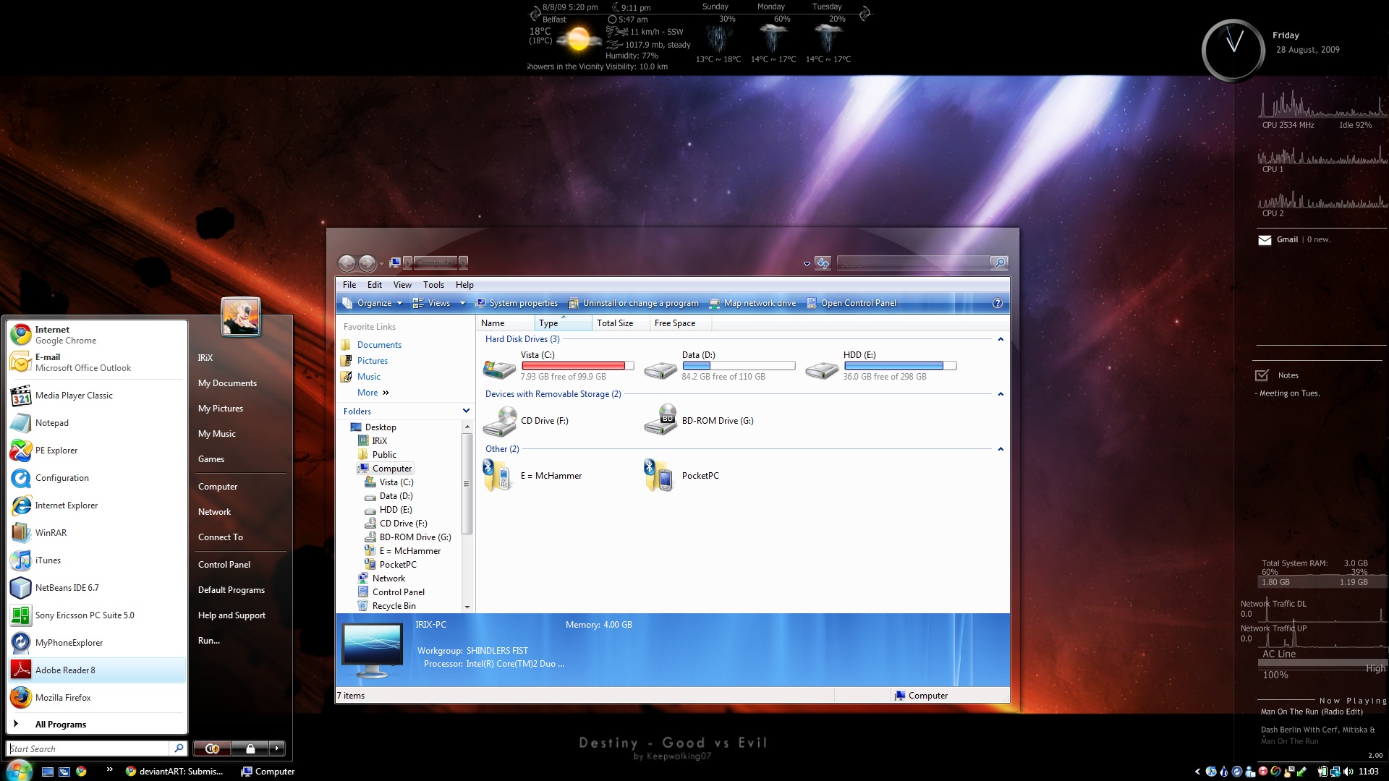
Task: Click the Safely Remove Hardware tray icon
Action: point(1302,772)
